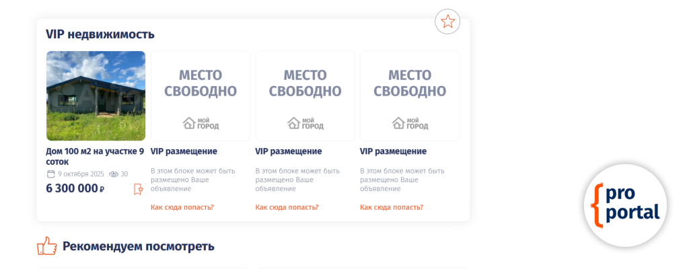Screen dimensions: 689x269
Task: Click Мой город logo in middle free placeholder
Action: (x=305, y=123)
